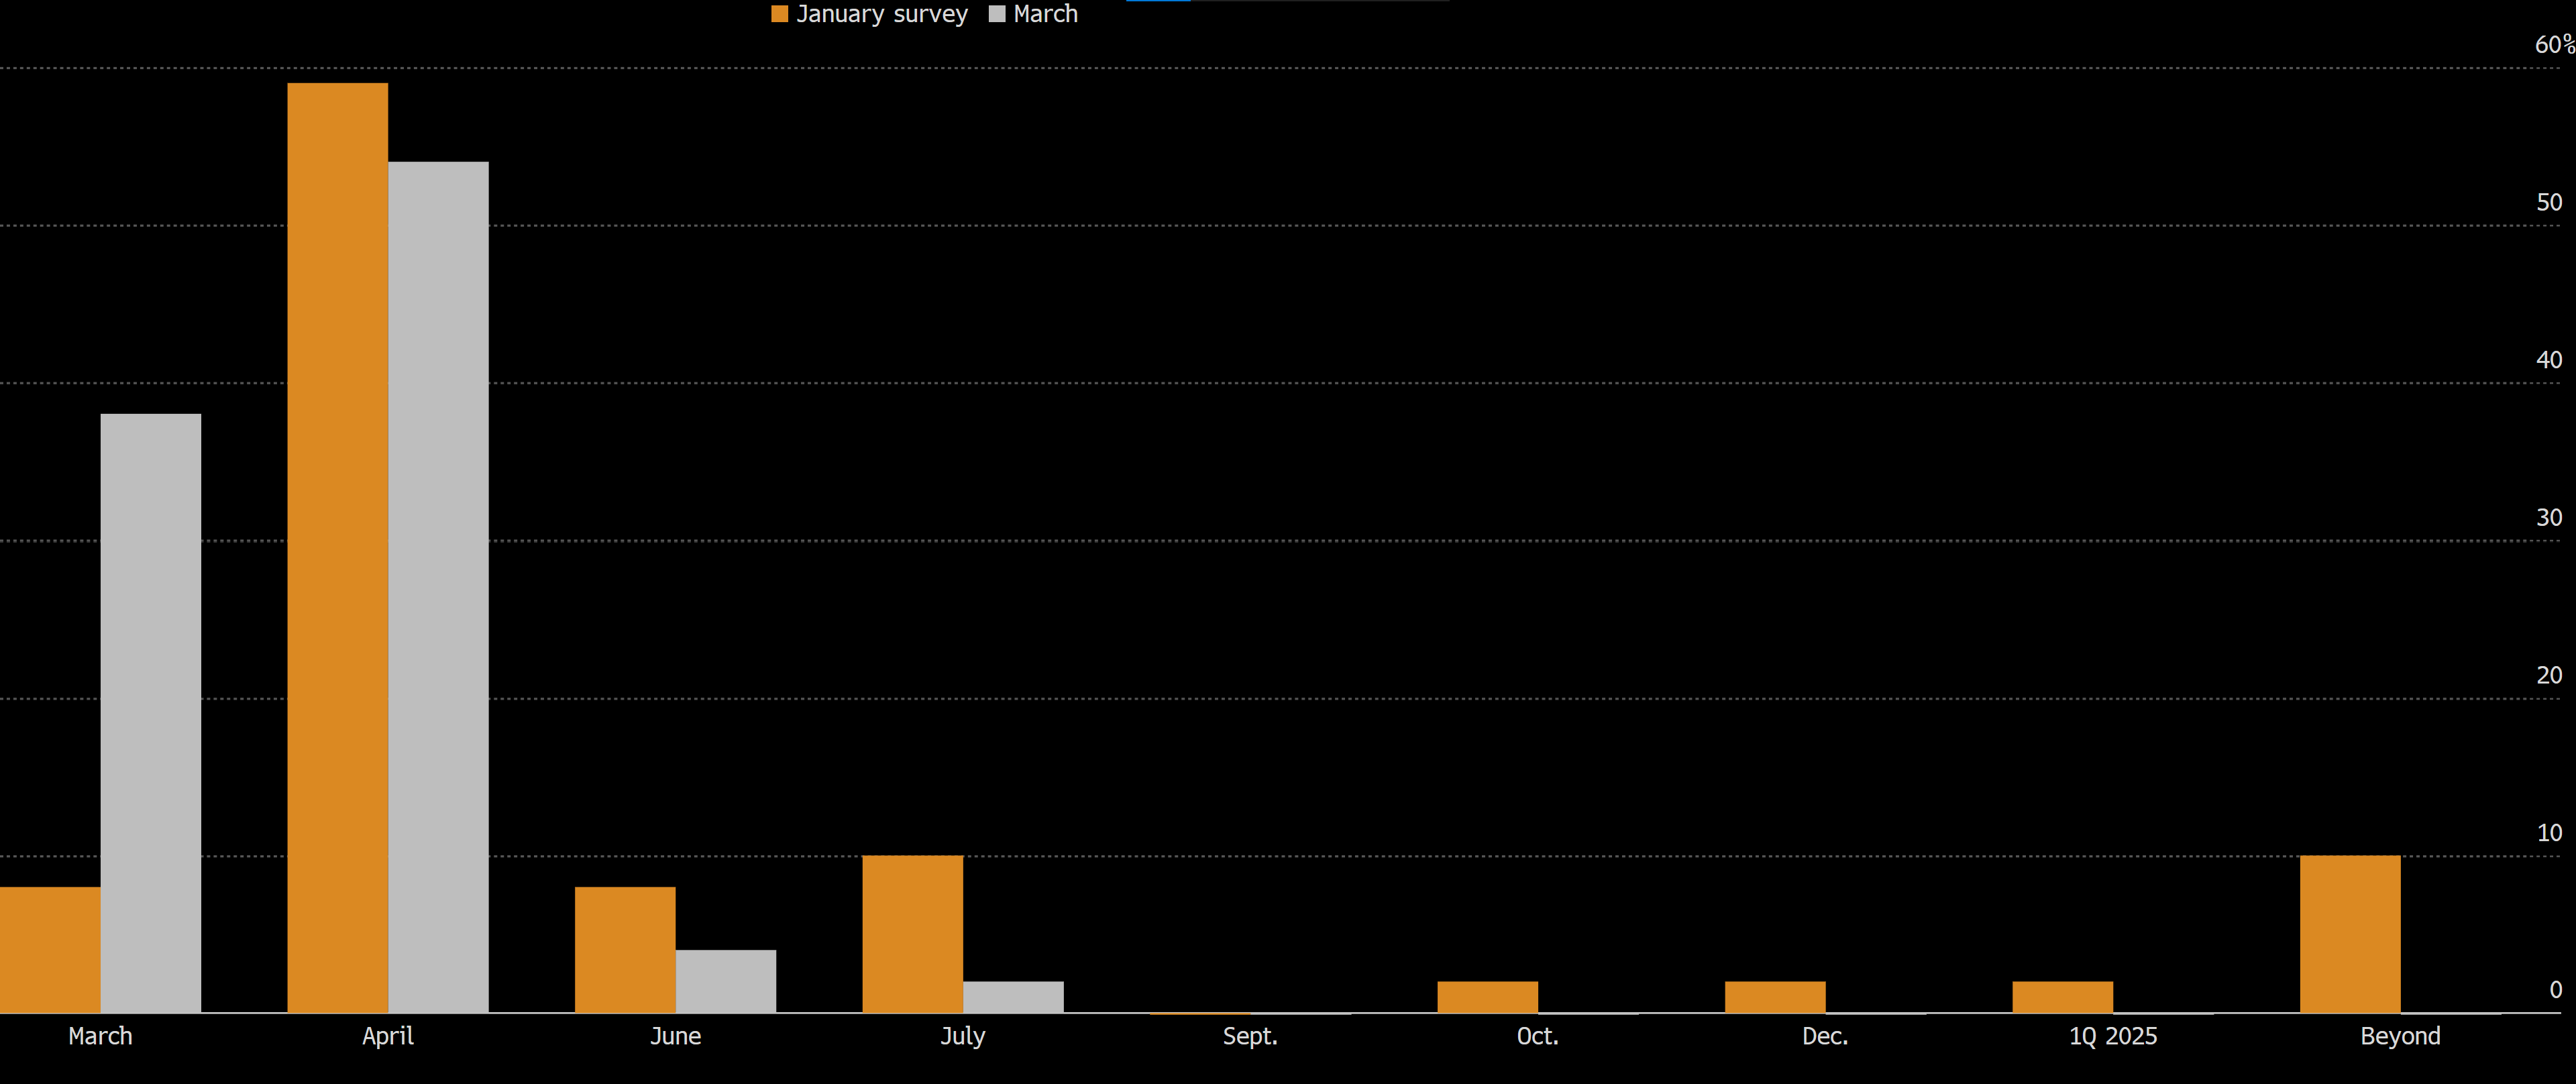Click the gray March legend swatch
The width and height of the screenshot is (2576, 1084).
point(997,14)
